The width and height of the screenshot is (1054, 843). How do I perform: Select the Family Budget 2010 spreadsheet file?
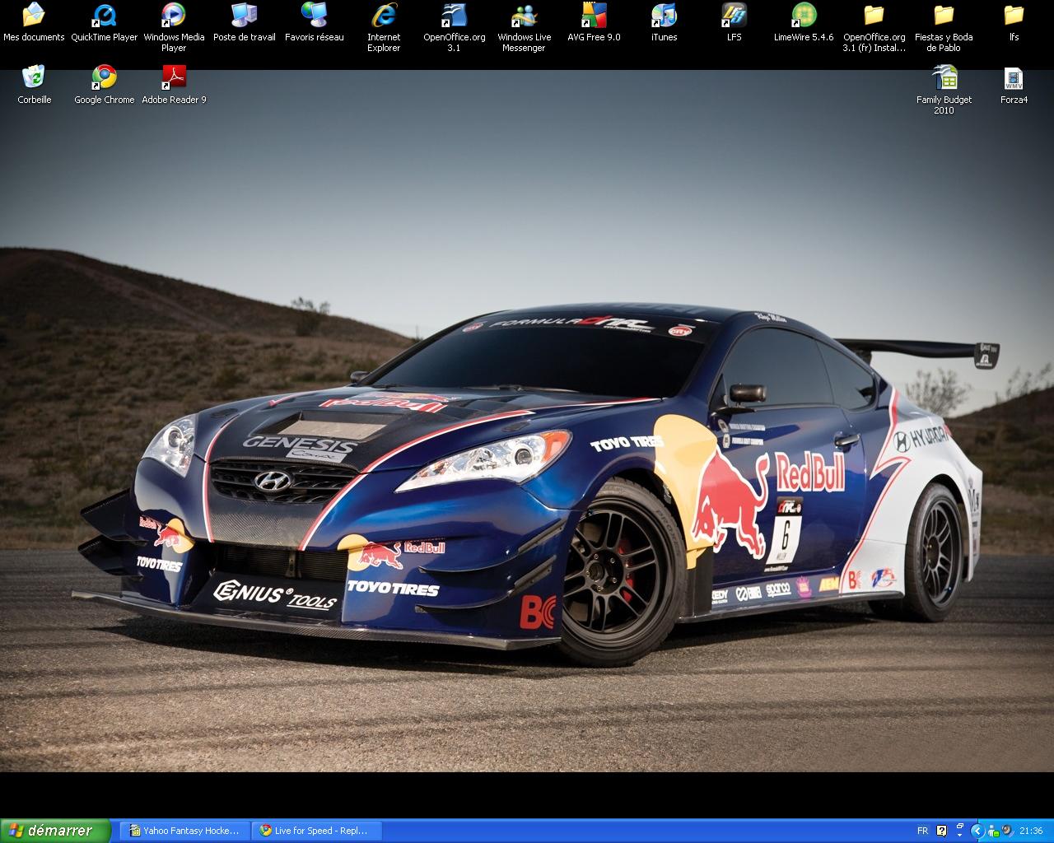pos(944,77)
